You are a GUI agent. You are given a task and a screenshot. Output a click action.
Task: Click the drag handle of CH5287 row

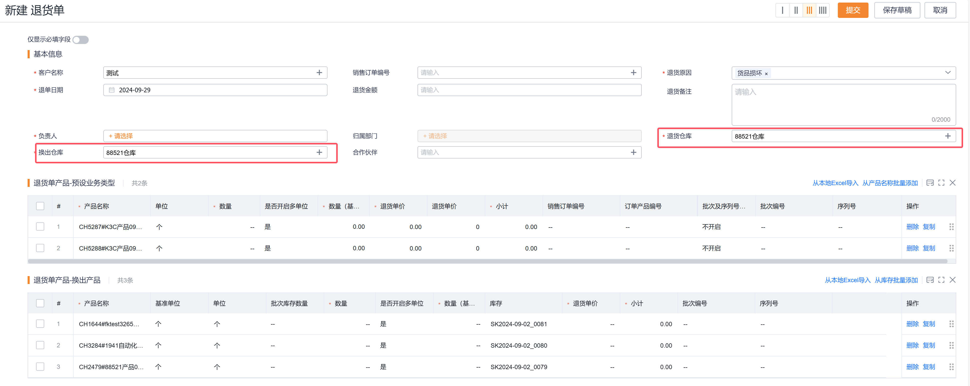pyautogui.click(x=951, y=227)
